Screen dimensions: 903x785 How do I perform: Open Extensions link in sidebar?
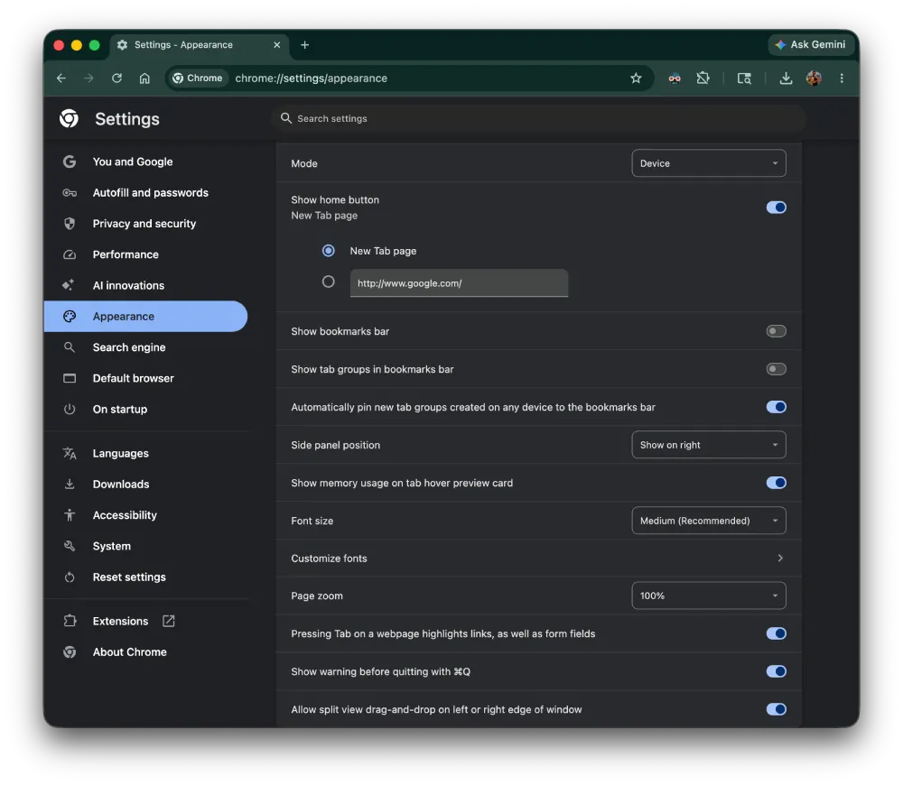click(120, 621)
